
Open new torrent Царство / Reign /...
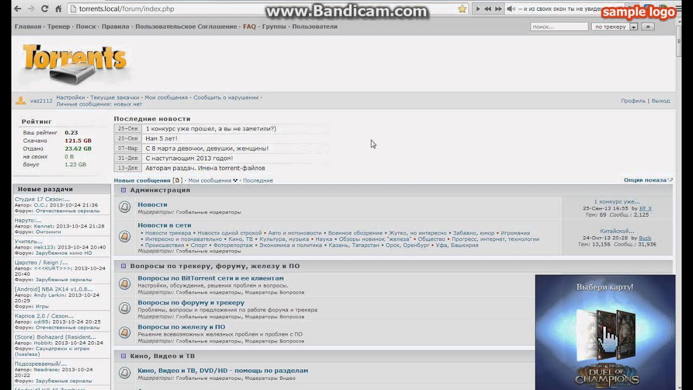pos(41,263)
